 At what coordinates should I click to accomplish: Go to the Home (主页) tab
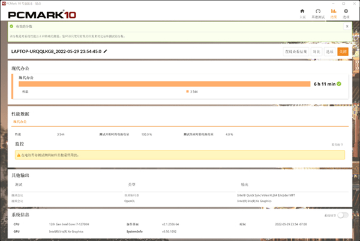(x=302, y=13)
